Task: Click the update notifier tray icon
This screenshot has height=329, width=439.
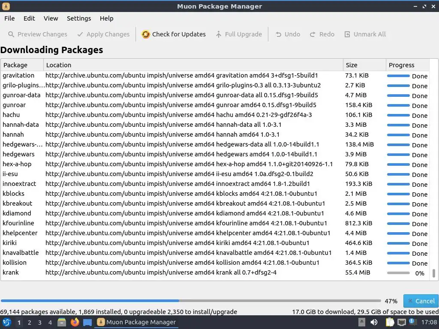Action: [413, 322]
